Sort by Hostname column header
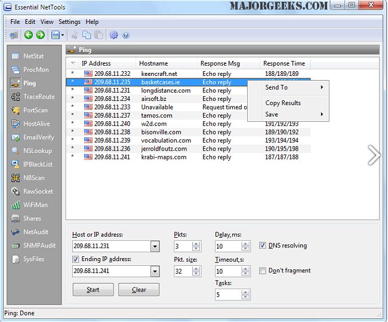 pyautogui.click(x=167, y=63)
